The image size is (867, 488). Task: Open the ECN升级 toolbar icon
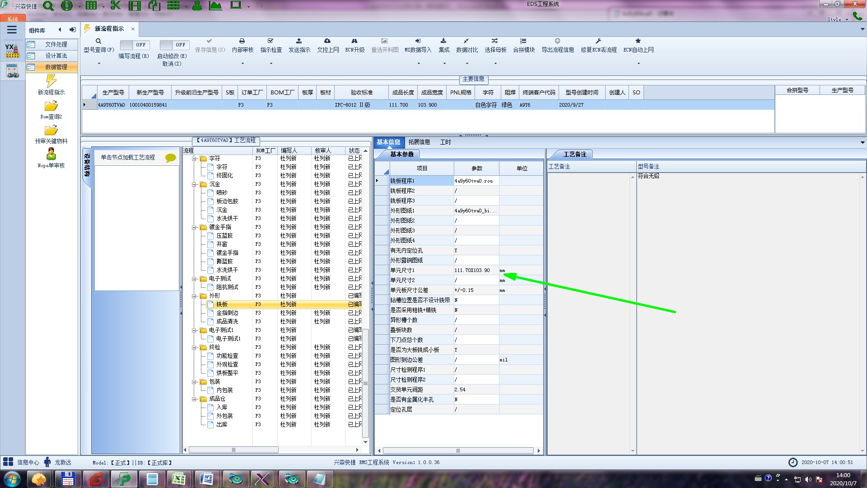[x=354, y=41]
